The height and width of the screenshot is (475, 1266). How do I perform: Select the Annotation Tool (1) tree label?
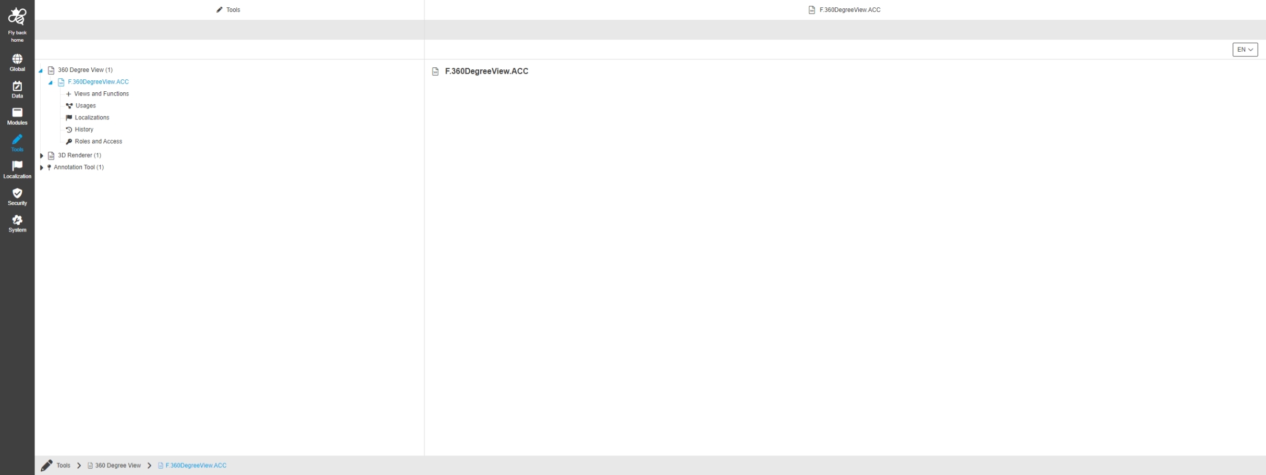pos(79,167)
